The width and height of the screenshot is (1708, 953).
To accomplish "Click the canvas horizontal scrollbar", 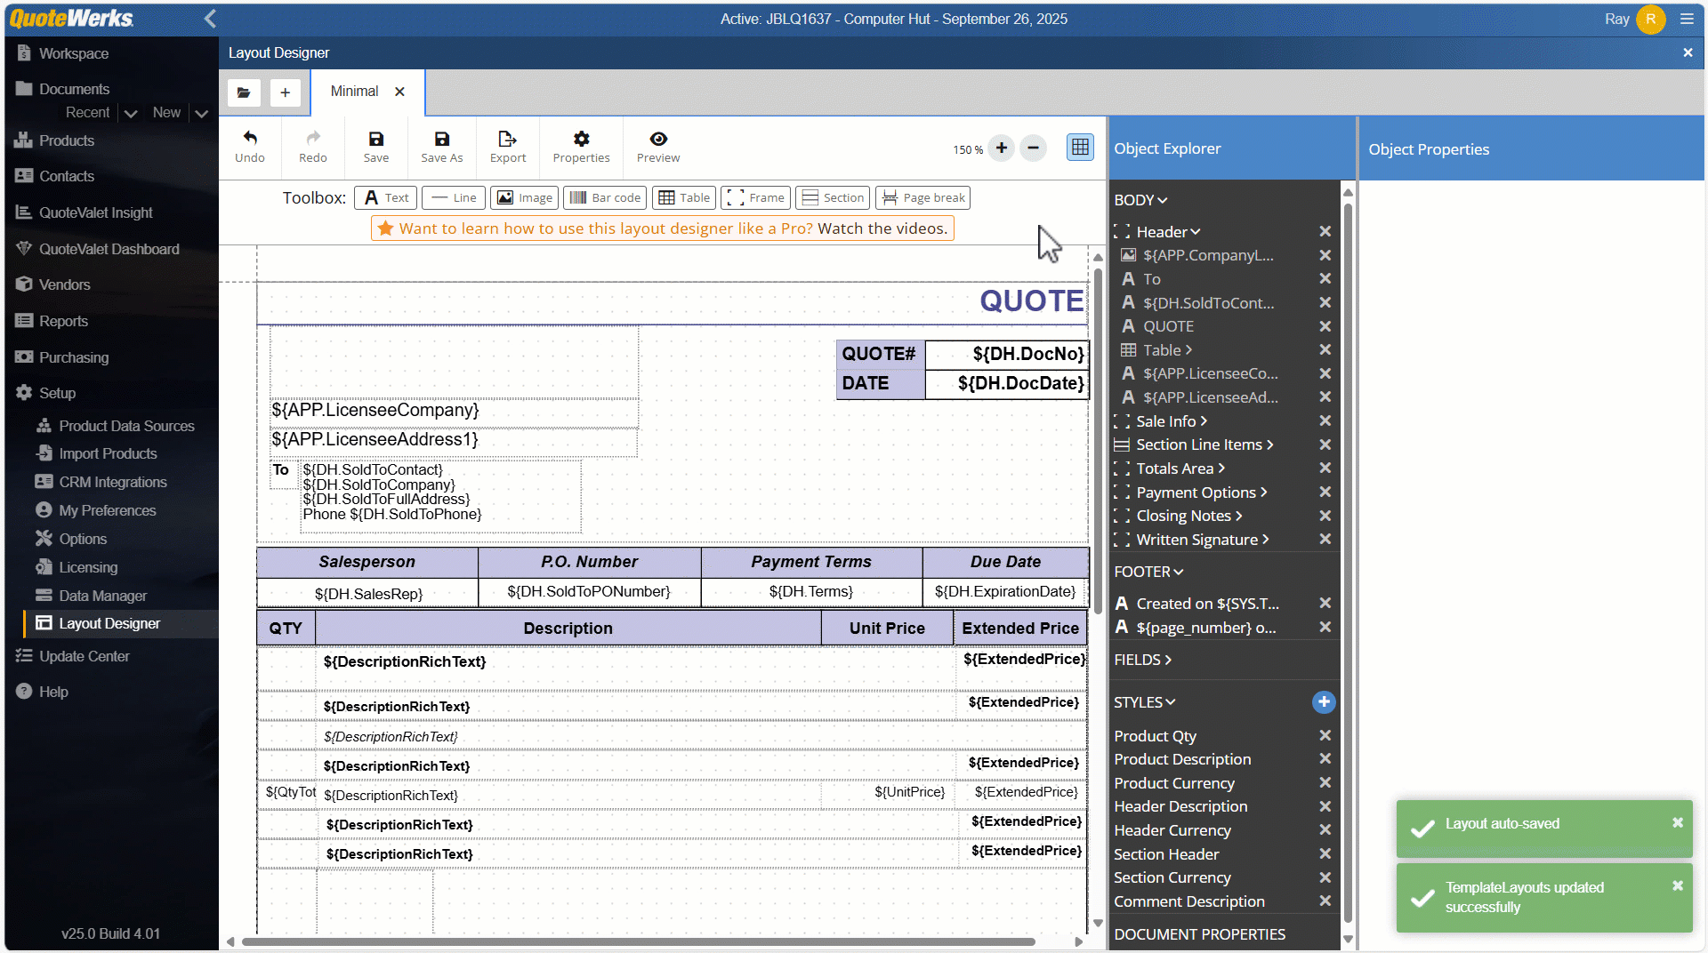I will [638, 941].
